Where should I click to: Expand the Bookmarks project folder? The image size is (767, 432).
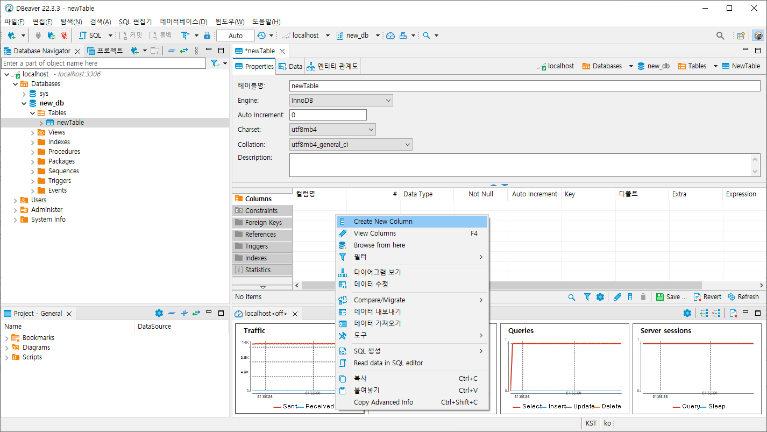[x=7, y=338]
